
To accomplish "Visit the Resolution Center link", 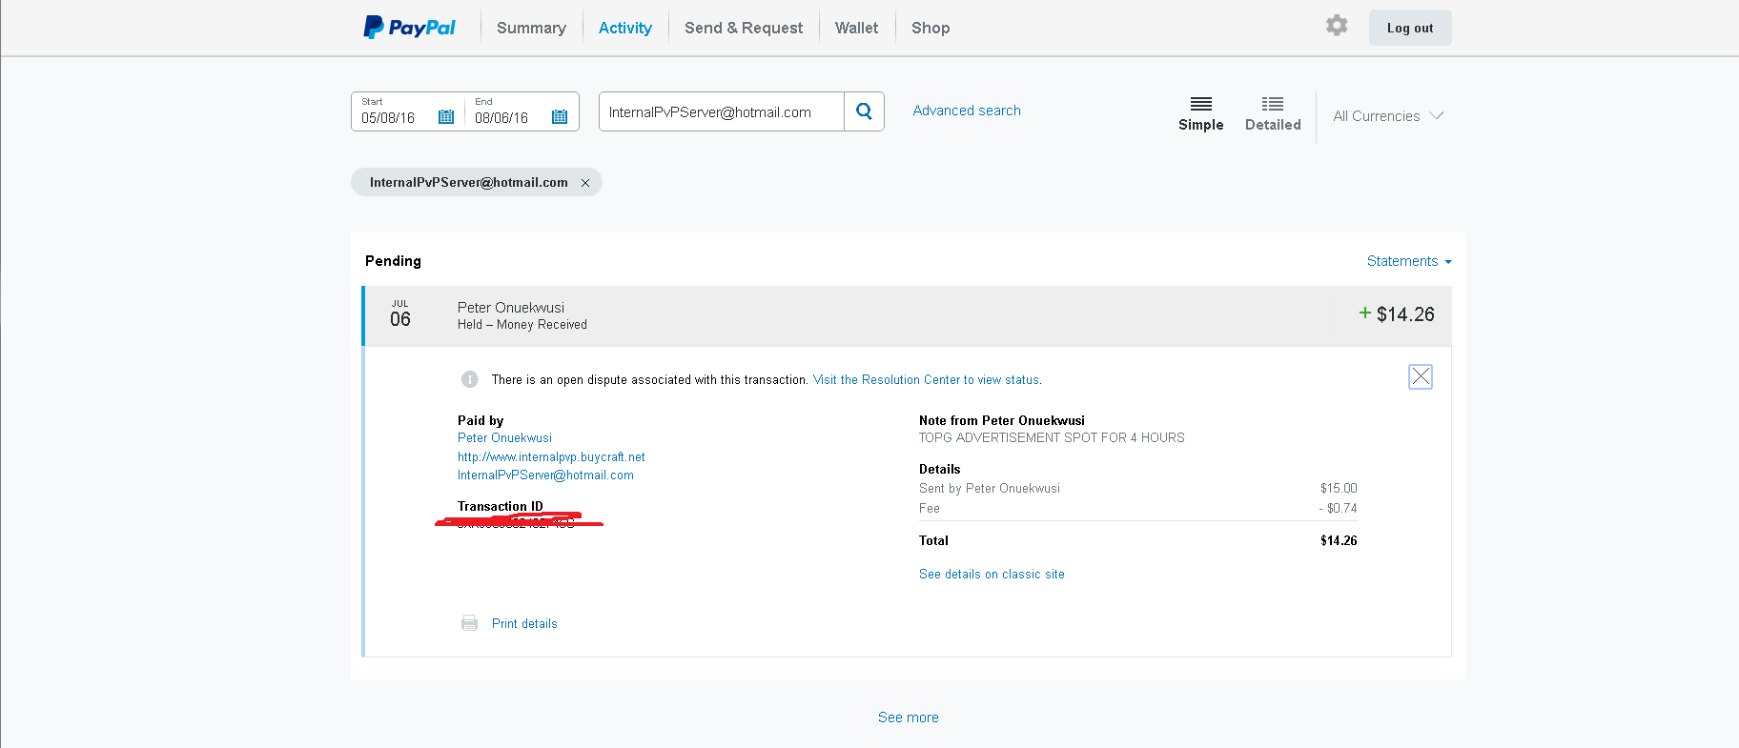I will (927, 379).
